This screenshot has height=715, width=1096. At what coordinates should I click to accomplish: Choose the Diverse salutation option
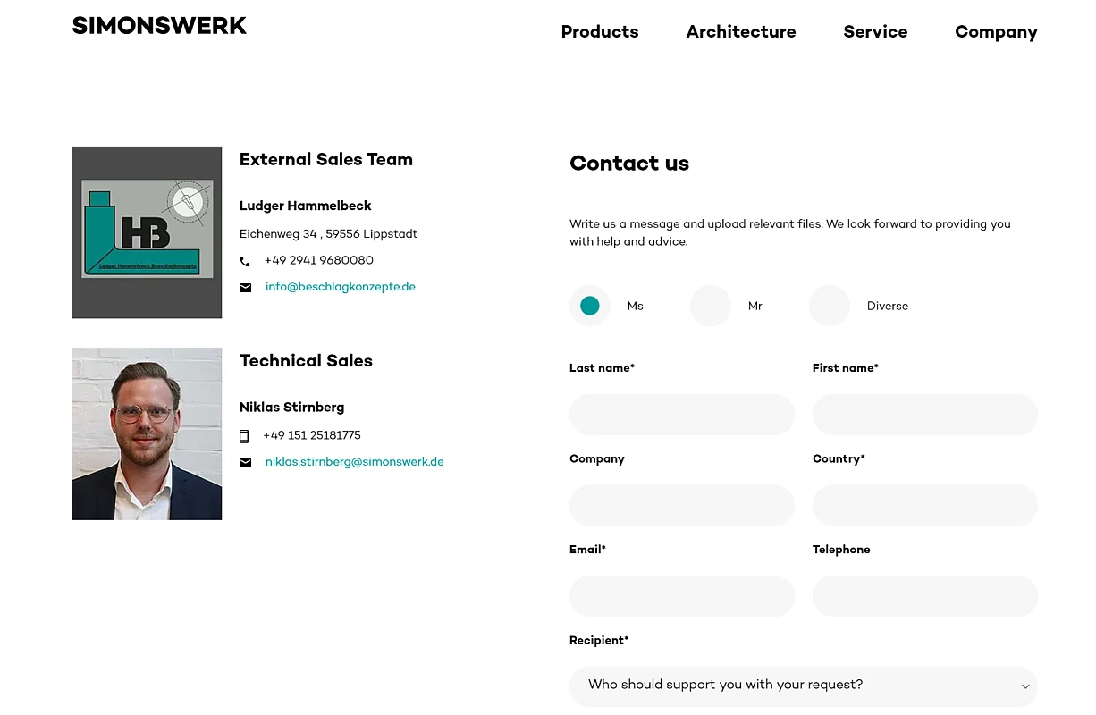tap(830, 306)
